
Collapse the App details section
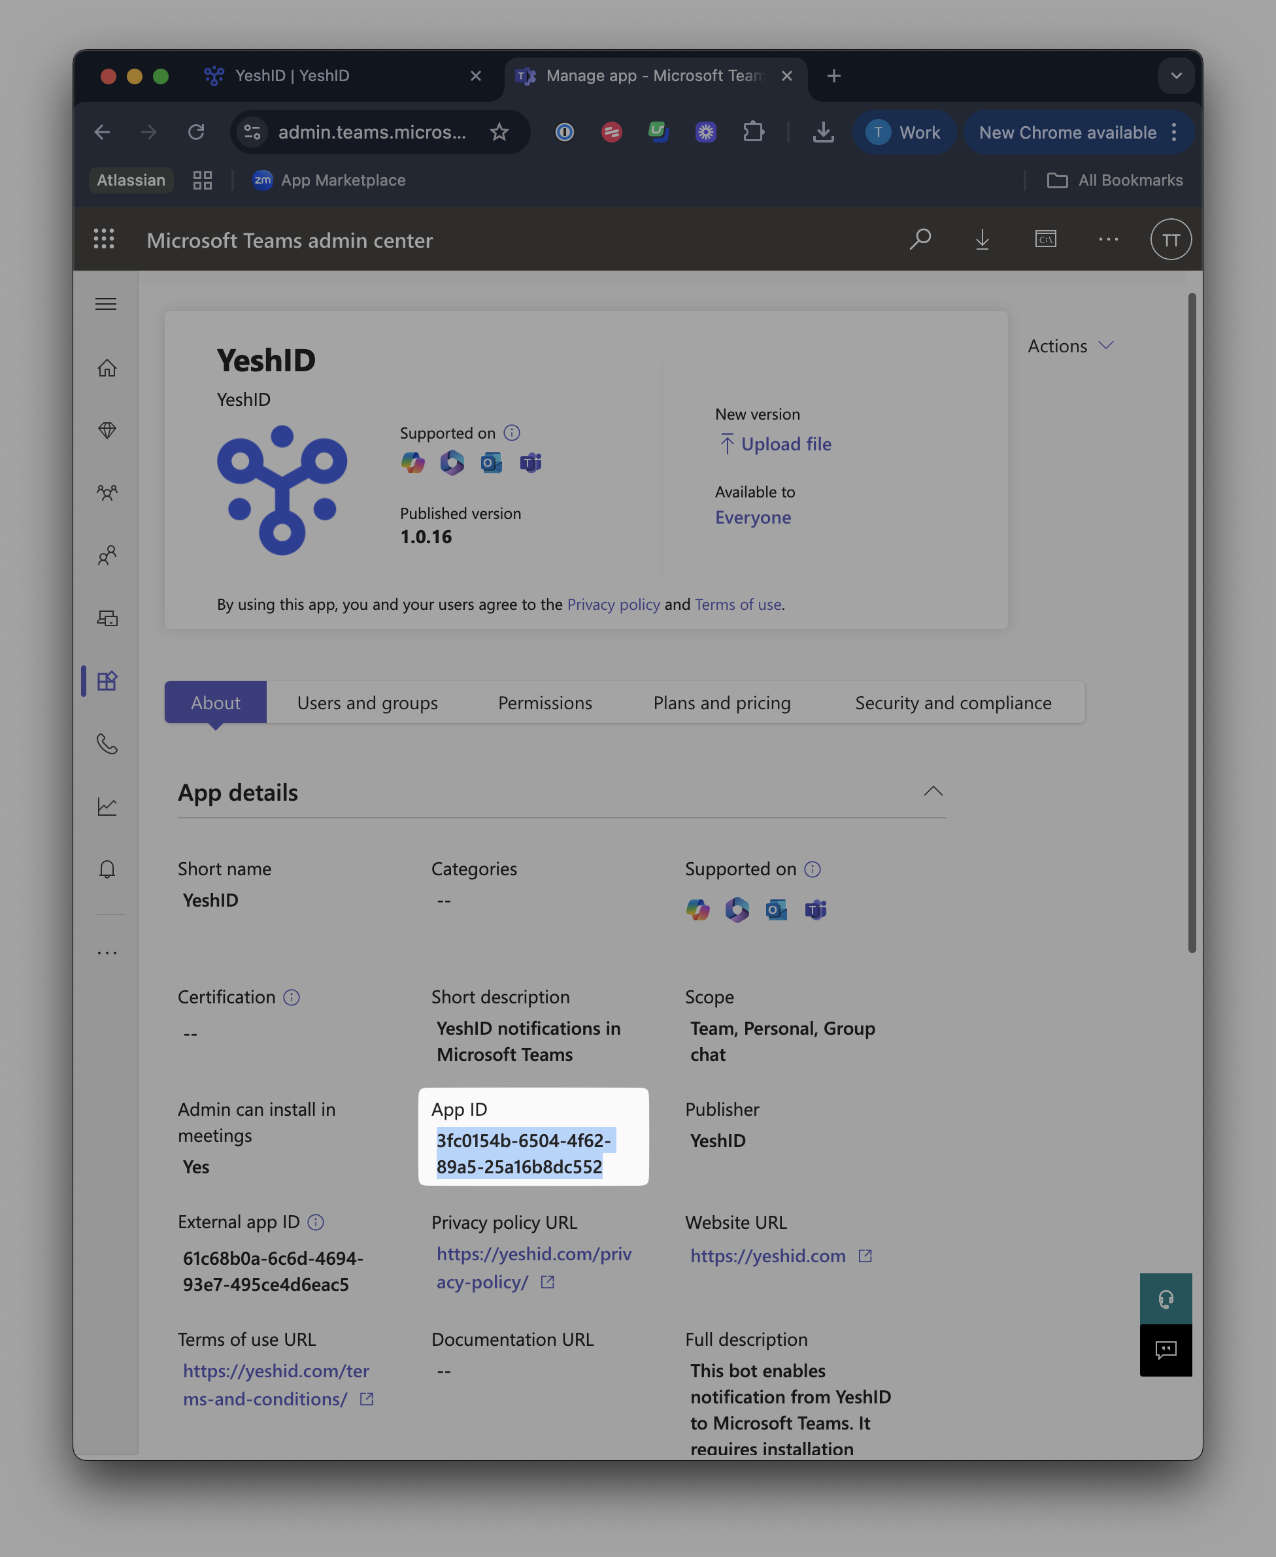click(x=933, y=792)
